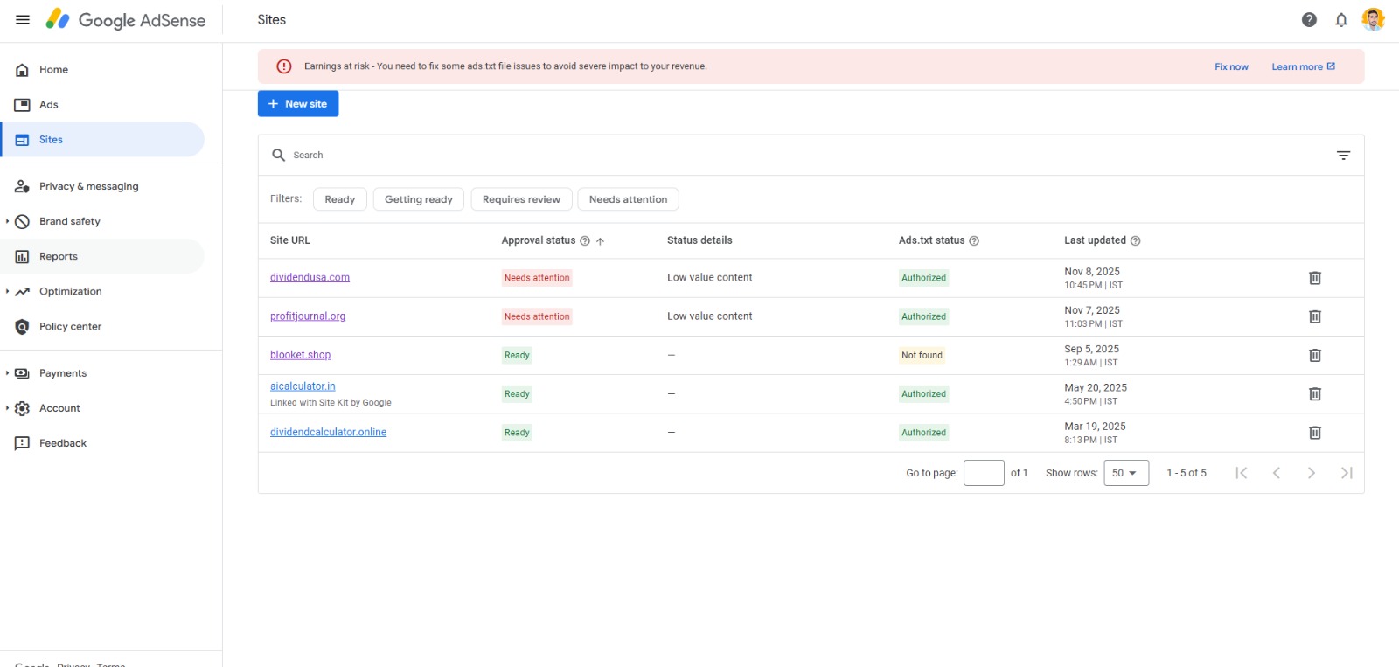Toggle the Requires review filter chip
The height and width of the screenshot is (667, 1399).
tap(521, 199)
